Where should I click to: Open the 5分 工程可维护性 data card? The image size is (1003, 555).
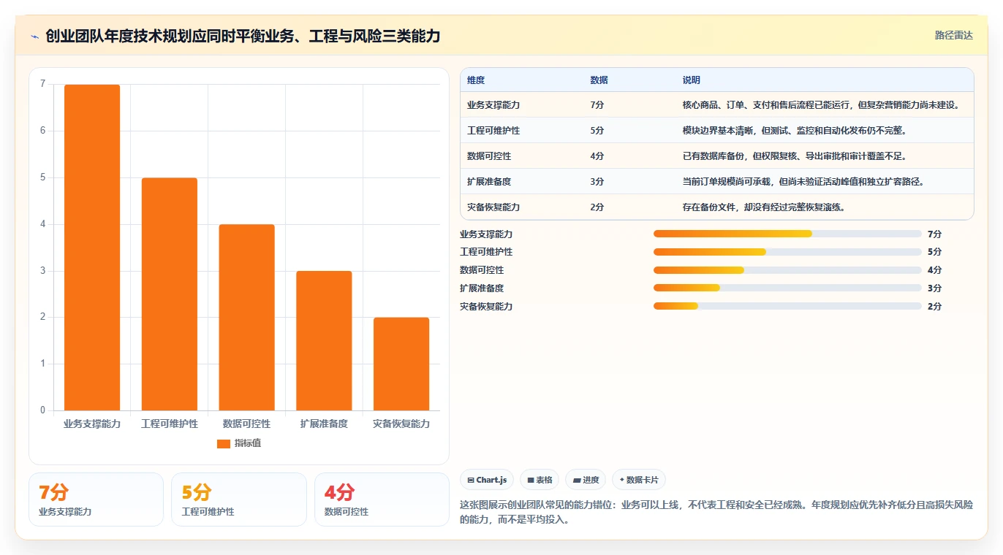(238, 499)
